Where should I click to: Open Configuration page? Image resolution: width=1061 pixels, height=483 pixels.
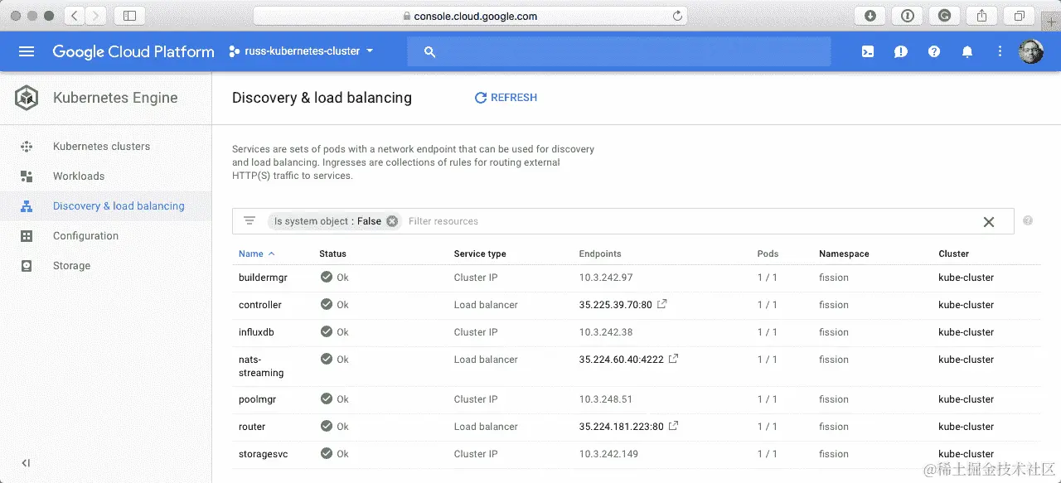tap(85, 236)
